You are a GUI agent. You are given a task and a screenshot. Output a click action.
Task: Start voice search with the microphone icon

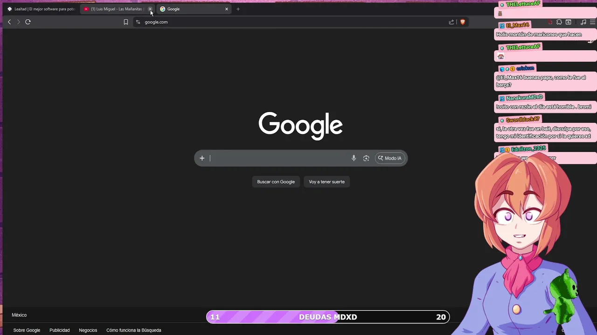tap(354, 158)
